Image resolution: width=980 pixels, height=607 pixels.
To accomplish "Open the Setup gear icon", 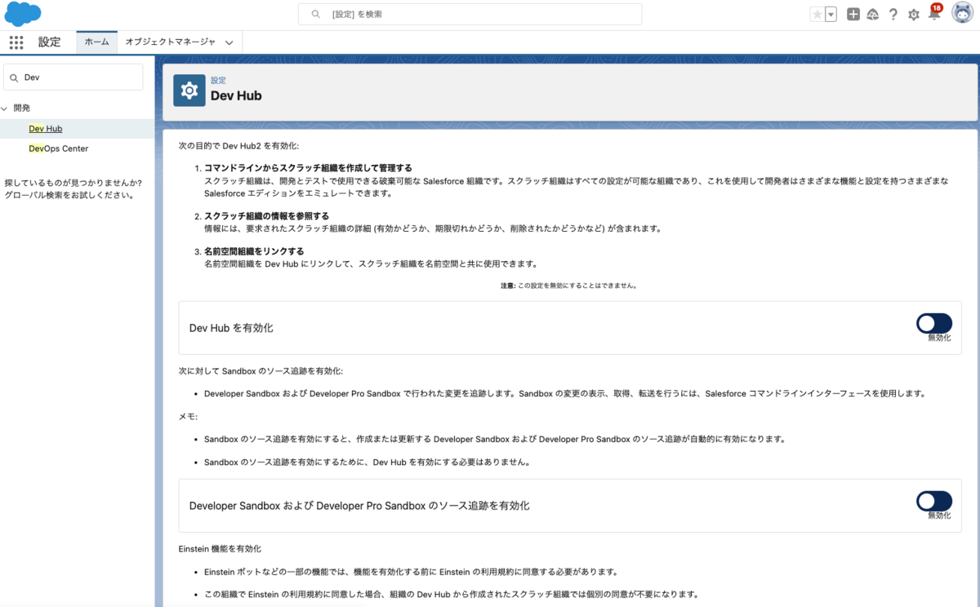I will [x=913, y=14].
